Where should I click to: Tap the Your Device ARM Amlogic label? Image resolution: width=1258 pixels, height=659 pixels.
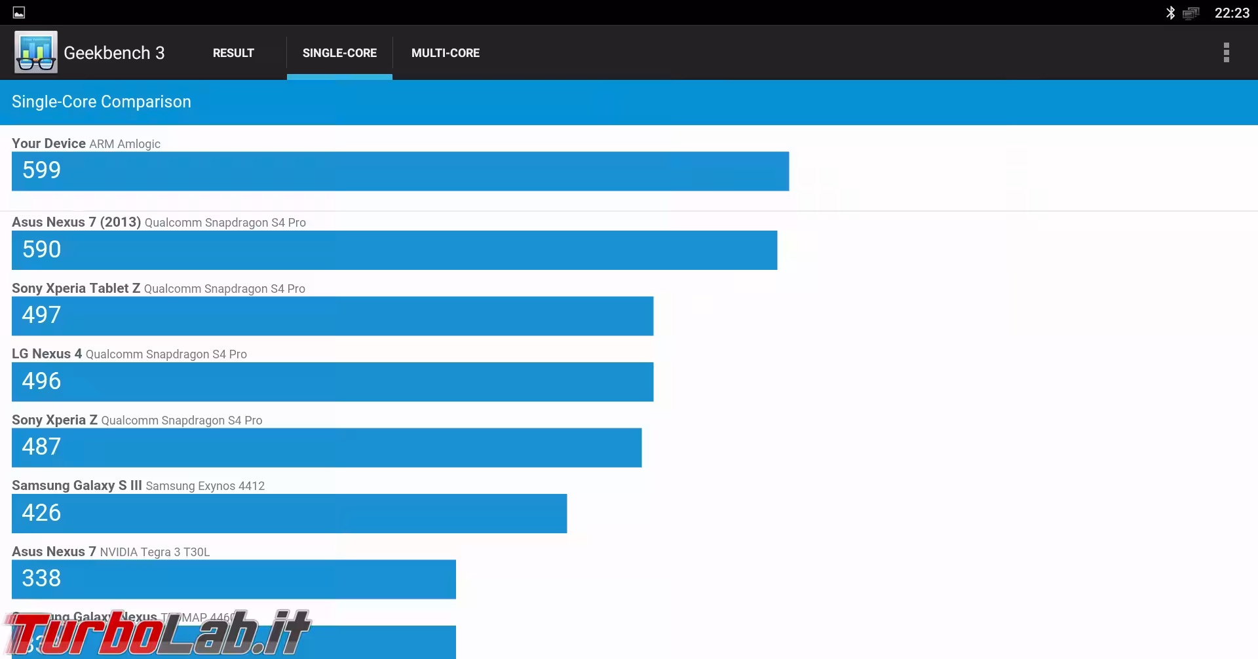86,143
